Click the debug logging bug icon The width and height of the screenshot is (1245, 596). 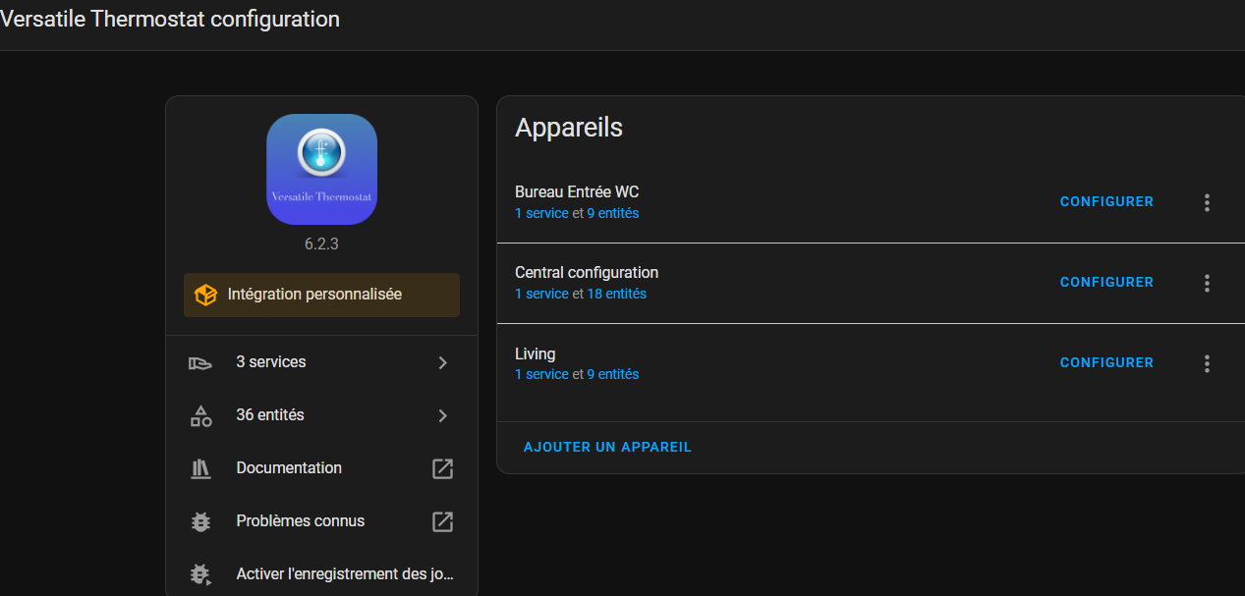(x=200, y=574)
